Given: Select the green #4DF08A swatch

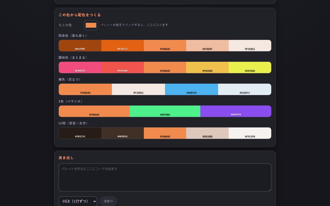Looking at the screenshot, I should [165, 111].
